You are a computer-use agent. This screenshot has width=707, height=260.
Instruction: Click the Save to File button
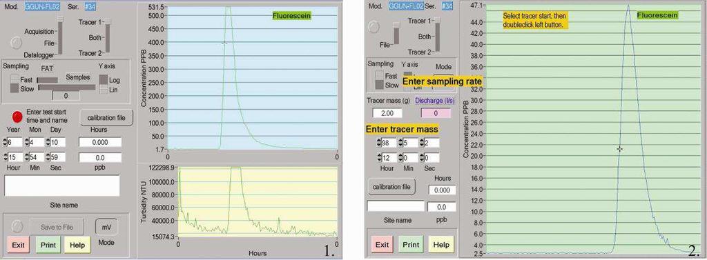tap(57, 227)
